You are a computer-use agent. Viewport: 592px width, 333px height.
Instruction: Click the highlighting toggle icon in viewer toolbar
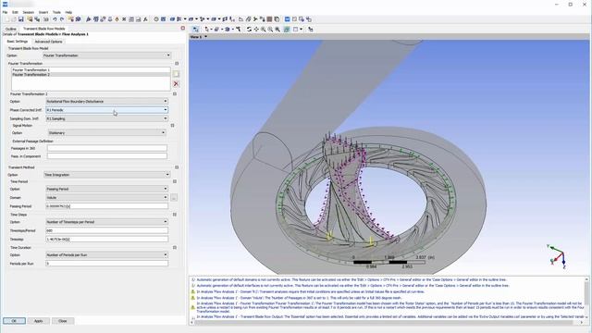(x=287, y=29)
